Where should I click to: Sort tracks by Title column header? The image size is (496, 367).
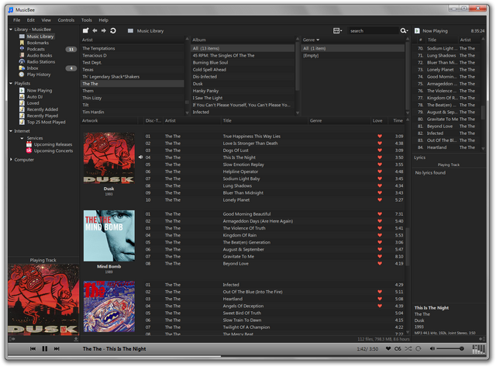(264, 120)
